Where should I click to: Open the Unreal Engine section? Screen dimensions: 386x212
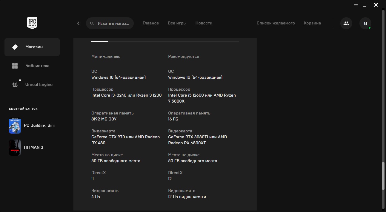click(32, 85)
